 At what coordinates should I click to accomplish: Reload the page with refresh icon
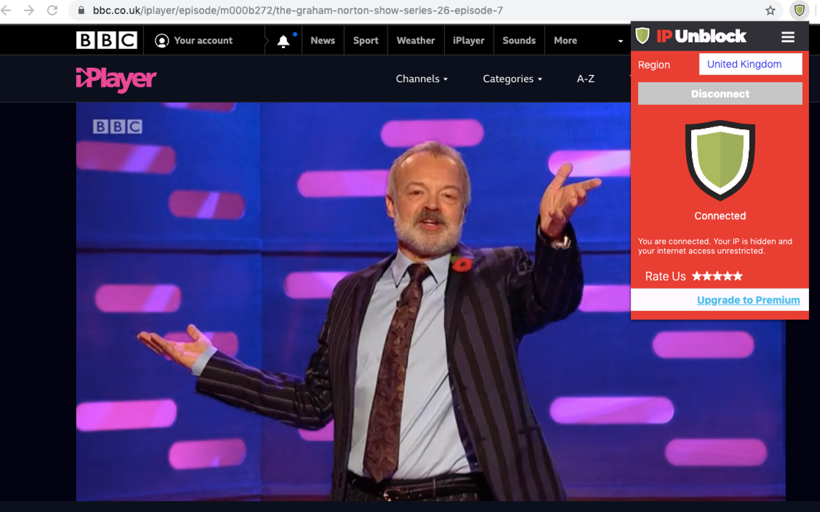53,10
